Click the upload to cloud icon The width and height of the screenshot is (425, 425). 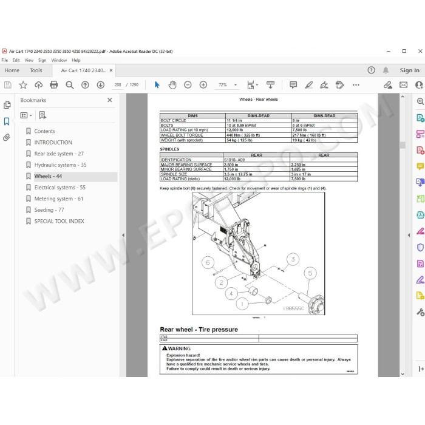click(38, 85)
